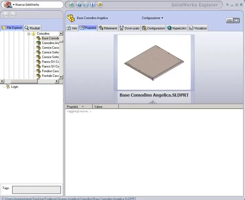Screen dimensions: 245x200
Task: Open the Visualizza tab
Action: coord(198,28)
